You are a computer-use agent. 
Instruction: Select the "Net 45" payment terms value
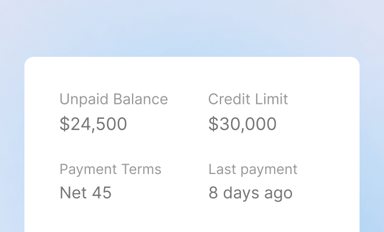click(x=86, y=193)
